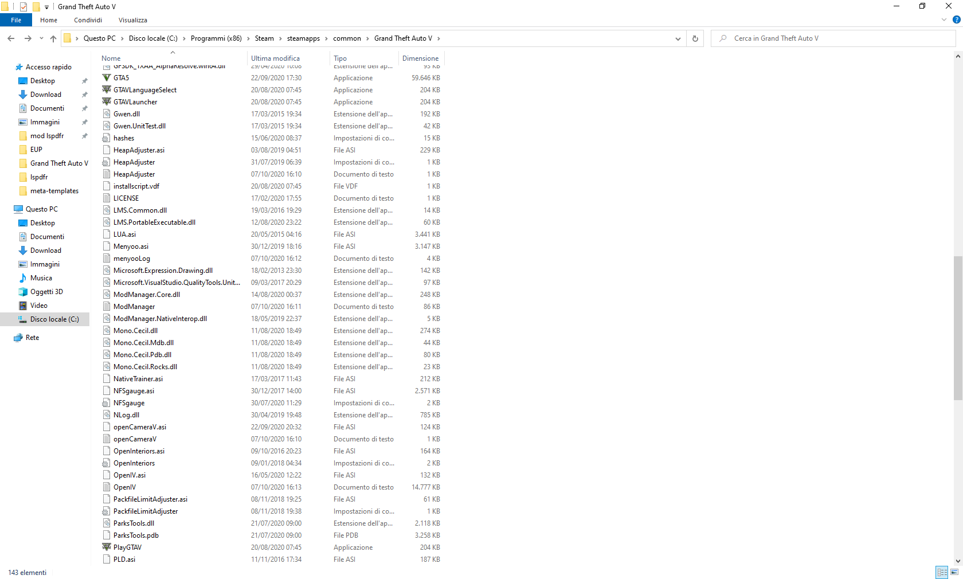Select the NativeTrainer.asi file
This screenshot has width=963, height=579.
pyautogui.click(x=138, y=379)
